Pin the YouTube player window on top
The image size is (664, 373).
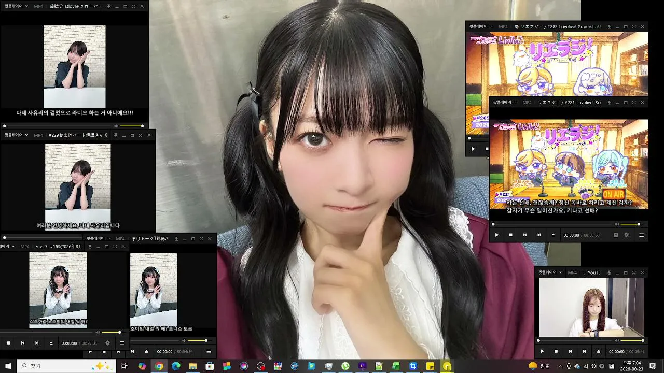(609, 272)
